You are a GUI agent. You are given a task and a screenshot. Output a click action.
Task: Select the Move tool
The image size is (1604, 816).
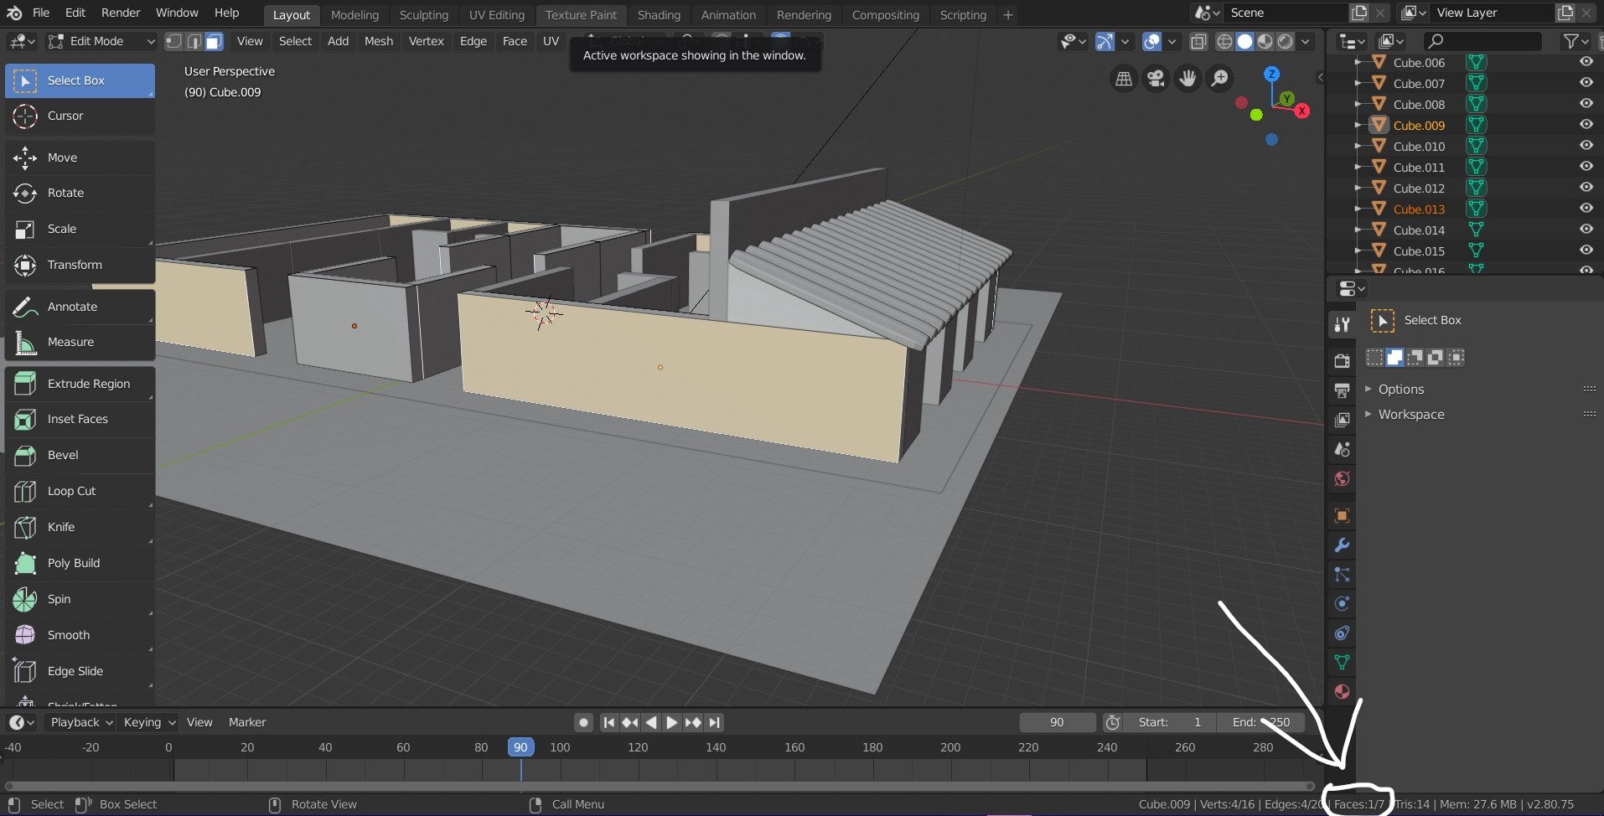[x=63, y=158]
